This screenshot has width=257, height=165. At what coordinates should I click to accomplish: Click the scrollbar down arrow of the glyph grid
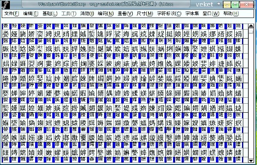tap(251, 161)
